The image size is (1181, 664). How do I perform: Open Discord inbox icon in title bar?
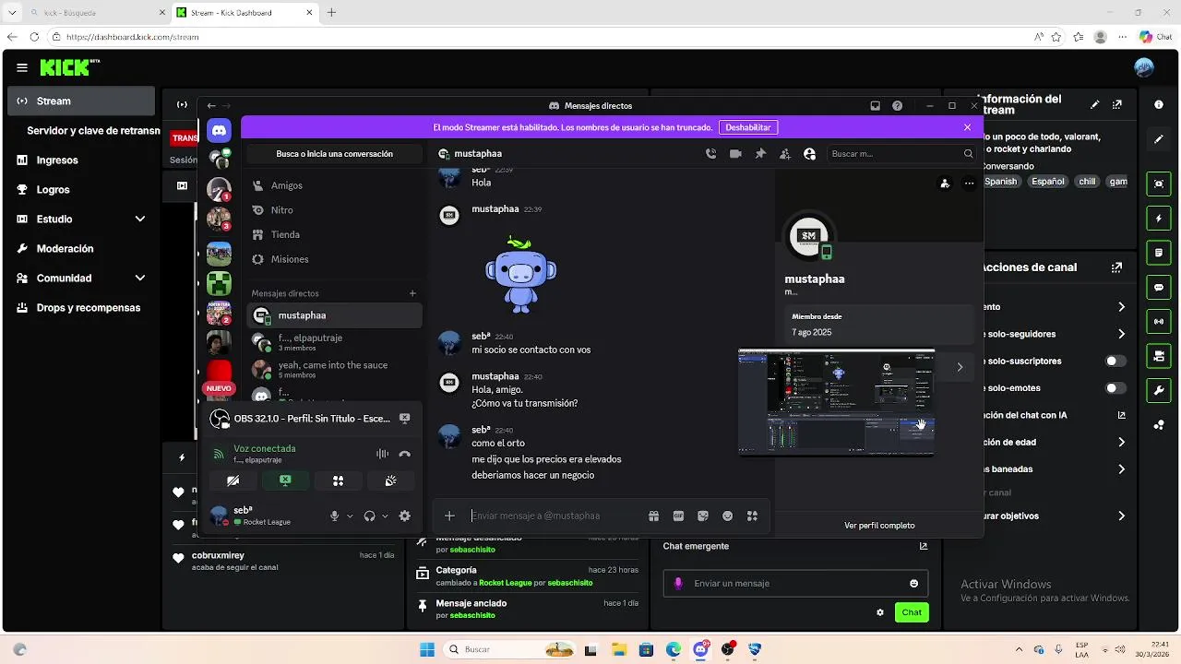coord(875,106)
